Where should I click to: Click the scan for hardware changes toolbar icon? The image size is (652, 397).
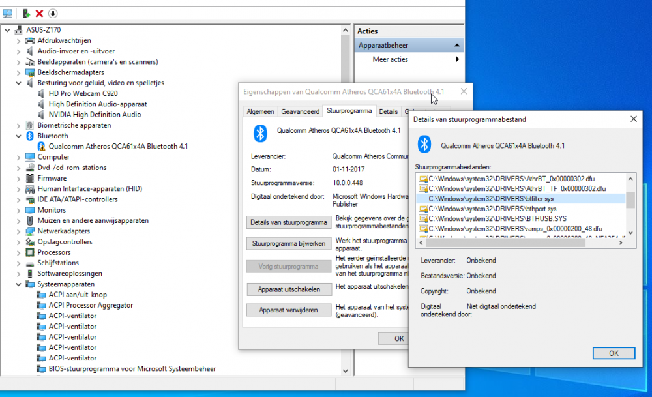point(8,13)
